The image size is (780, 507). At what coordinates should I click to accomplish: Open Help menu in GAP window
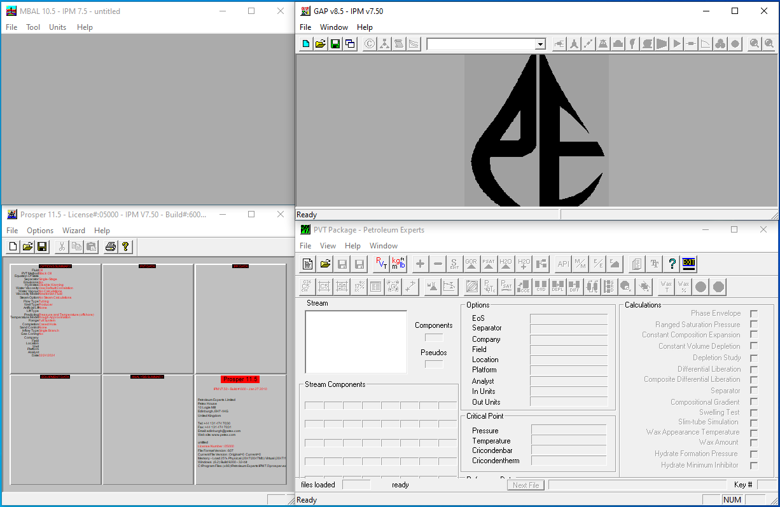(365, 27)
